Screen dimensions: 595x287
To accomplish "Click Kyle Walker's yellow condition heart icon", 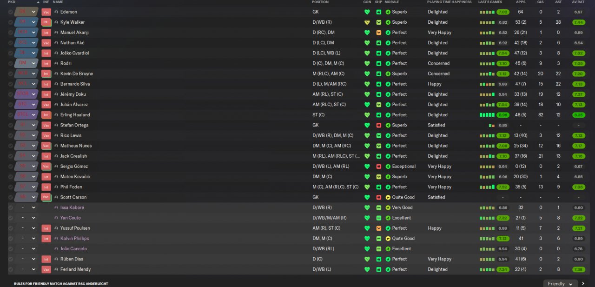I will pyautogui.click(x=367, y=22).
